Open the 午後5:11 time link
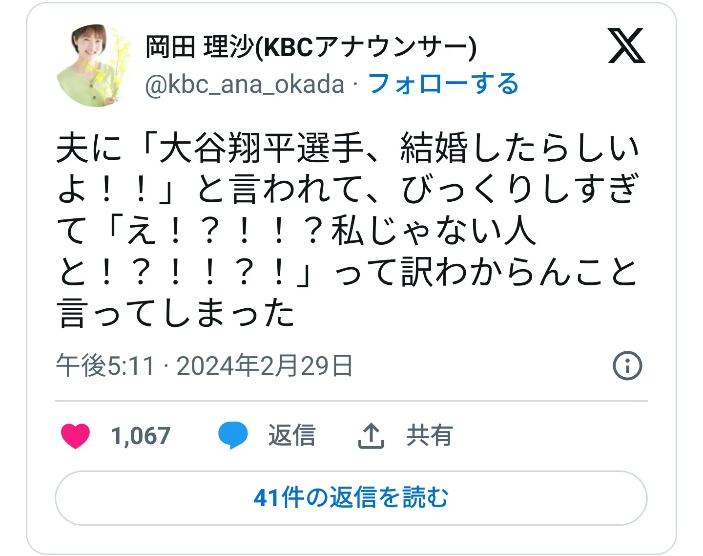This screenshot has height=556, width=703. click(x=105, y=365)
